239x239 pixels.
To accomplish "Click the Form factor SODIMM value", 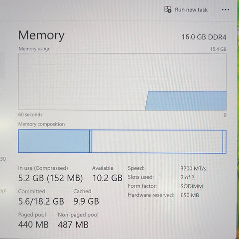I will click(x=192, y=186).
